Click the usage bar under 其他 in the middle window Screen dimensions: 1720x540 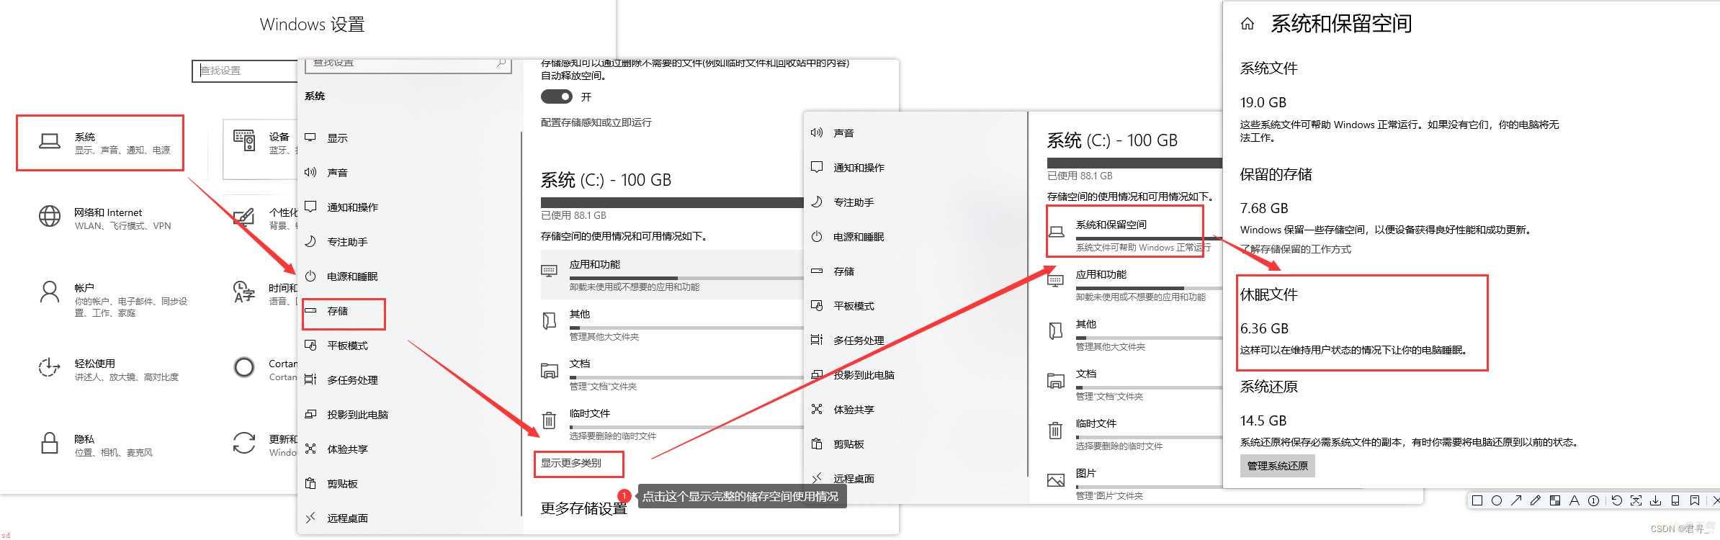pos(686,328)
